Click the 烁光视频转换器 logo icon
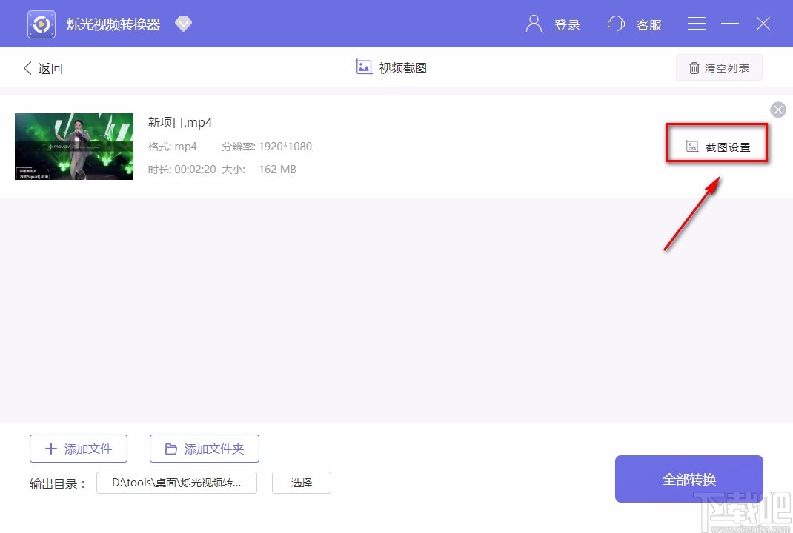This screenshot has width=793, height=533. click(x=41, y=23)
